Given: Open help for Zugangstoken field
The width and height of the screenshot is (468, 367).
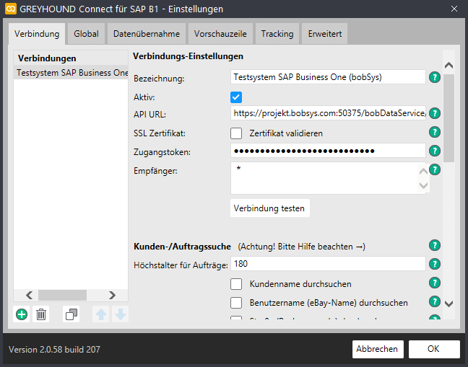Looking at the screenshot, I should [435, 151].
